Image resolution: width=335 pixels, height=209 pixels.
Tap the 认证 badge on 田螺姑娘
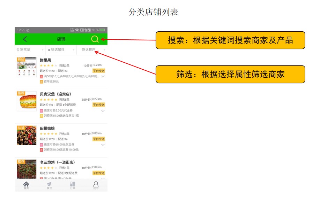21,127
